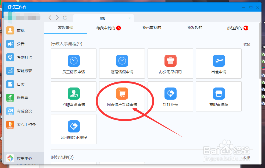
Task: Open the 出差申请 application
Action: (x=219, y=64)
